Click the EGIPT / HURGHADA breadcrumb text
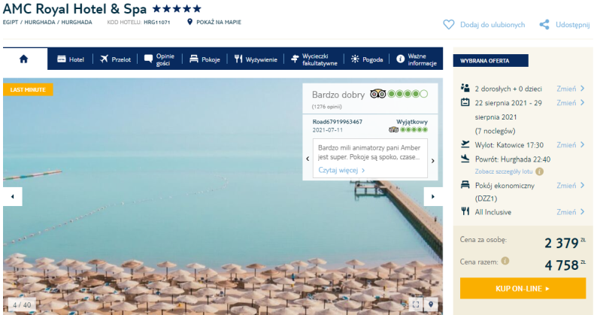This screenshot has width=594, height=315. [47, 23]
